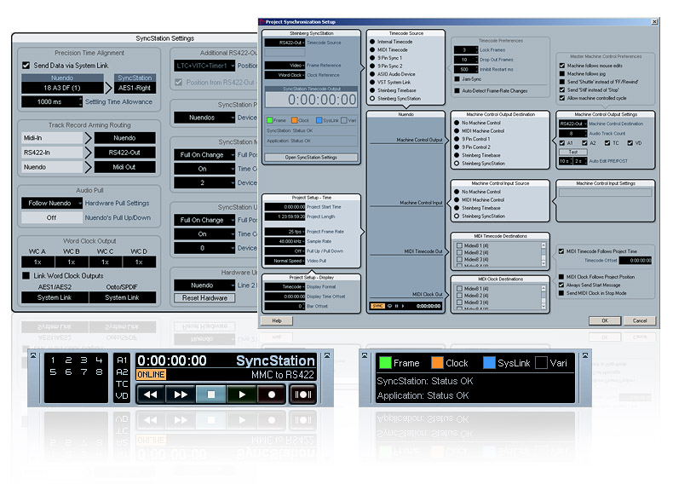
Task: Click the Help button in setup dialog
Action: point(277,320)
